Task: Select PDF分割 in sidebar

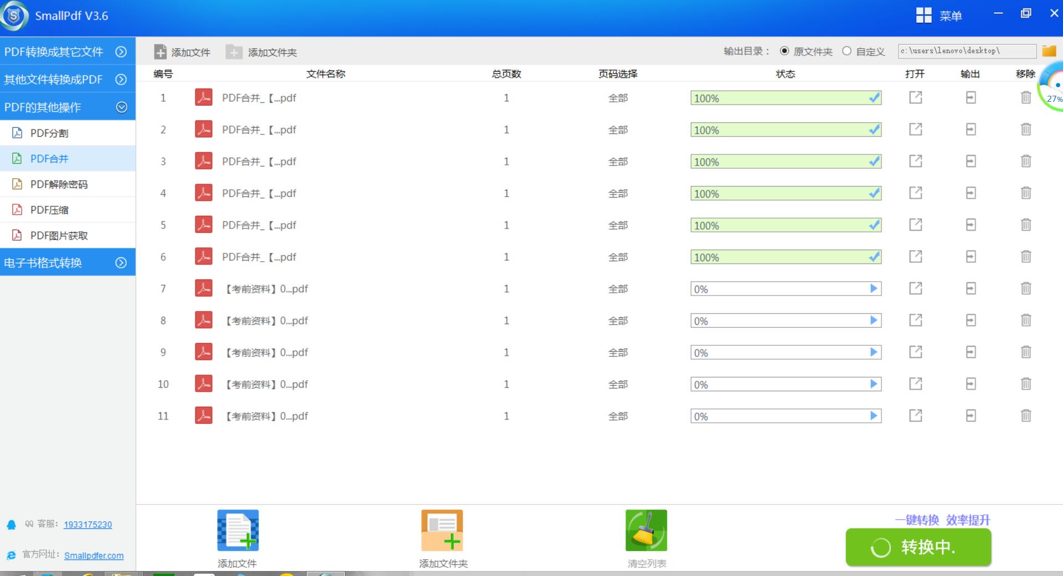Action: [68, 133]
